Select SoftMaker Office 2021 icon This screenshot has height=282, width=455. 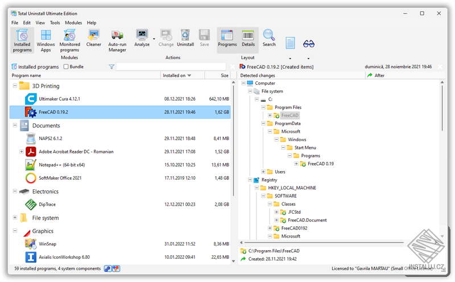tap(31, 178)
